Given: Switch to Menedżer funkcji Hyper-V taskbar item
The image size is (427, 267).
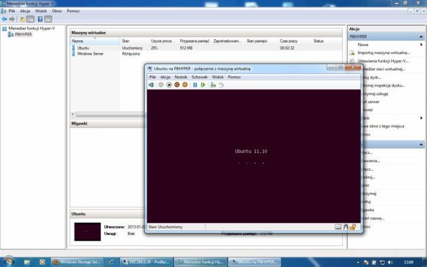Looking at the screenshot, I should point(200,262).
